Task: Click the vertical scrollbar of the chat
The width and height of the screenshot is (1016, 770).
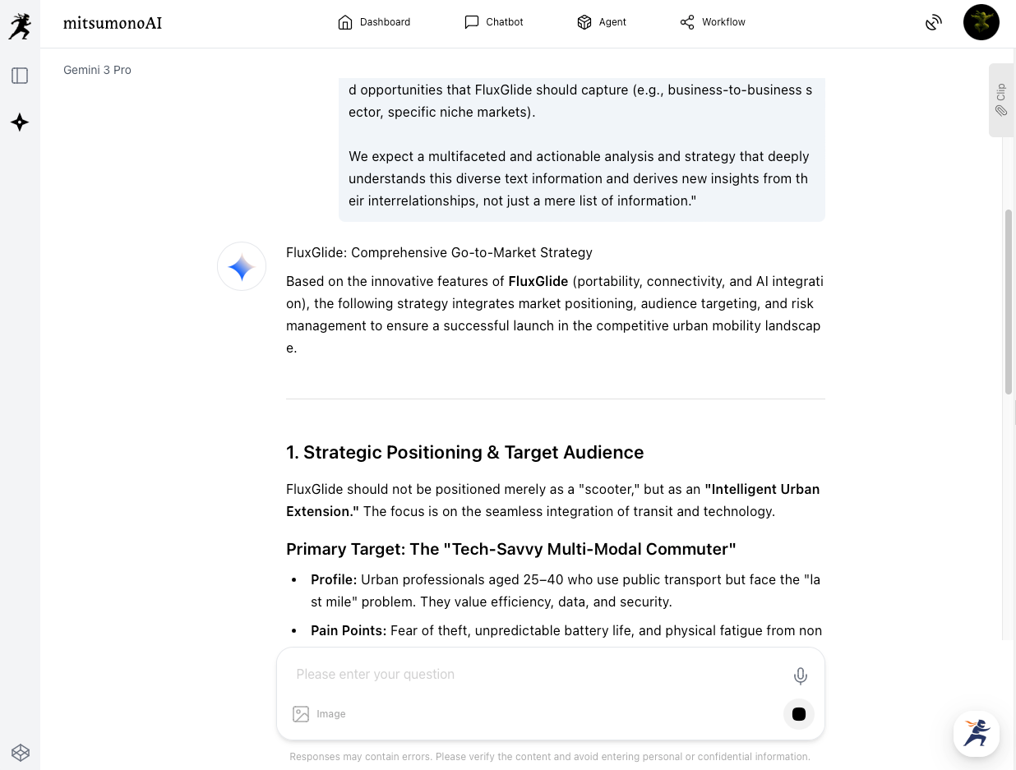Action: coord(1009,302)
